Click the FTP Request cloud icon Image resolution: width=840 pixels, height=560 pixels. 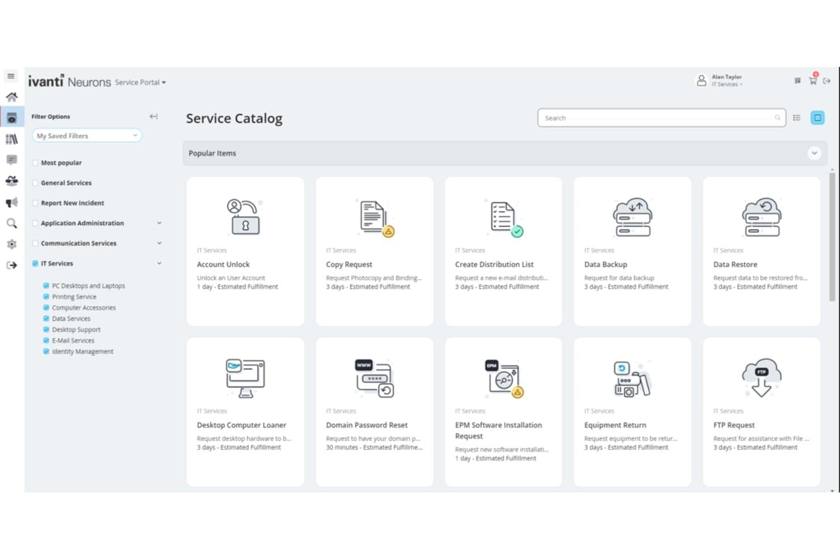coord(761,377)
